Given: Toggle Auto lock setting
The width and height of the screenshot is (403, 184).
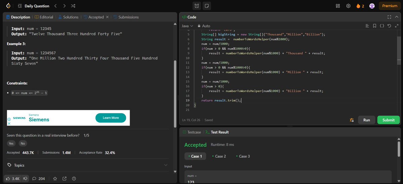Looking at the screenshot, I should pos(204,26).
